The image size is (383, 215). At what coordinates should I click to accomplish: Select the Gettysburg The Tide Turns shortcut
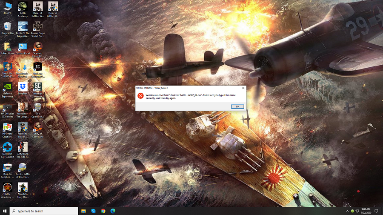pyautogui.click(x=23, y=150)
